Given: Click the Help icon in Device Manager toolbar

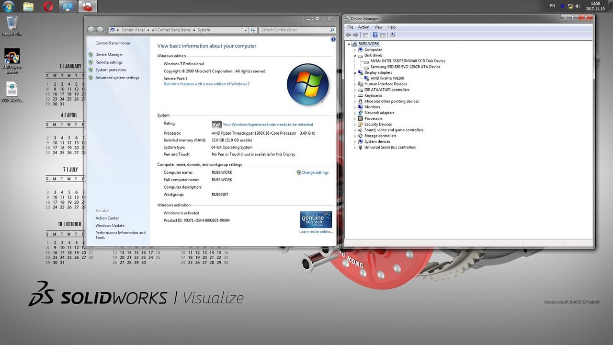Looking at the screenshot, I should pyautogui.click(x=375, y=35).
